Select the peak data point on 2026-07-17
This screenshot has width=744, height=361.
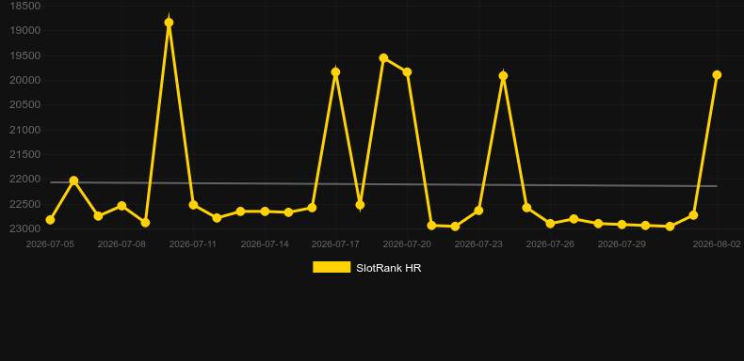tap(335, 72)
